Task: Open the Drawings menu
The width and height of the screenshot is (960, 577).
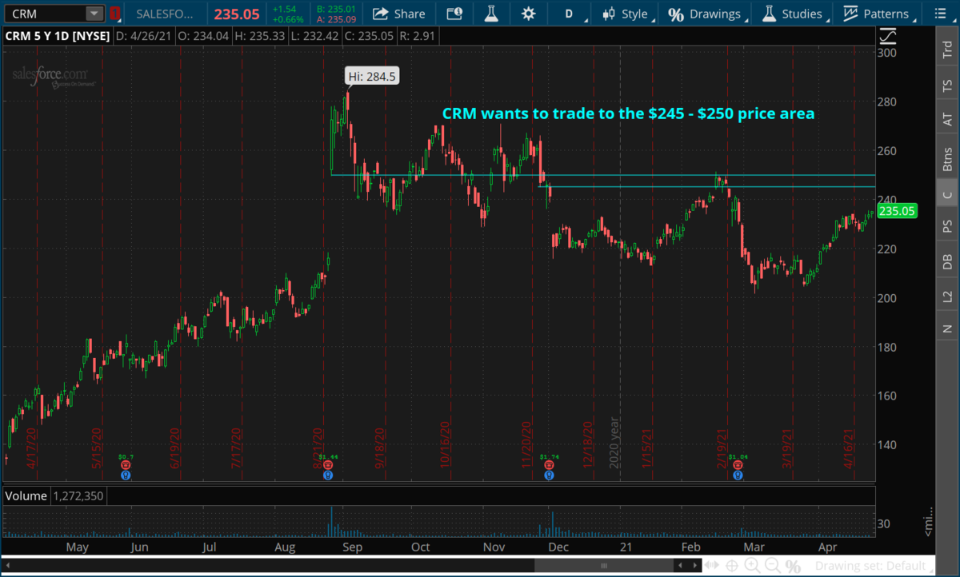Action: click(x=706, y=14)
